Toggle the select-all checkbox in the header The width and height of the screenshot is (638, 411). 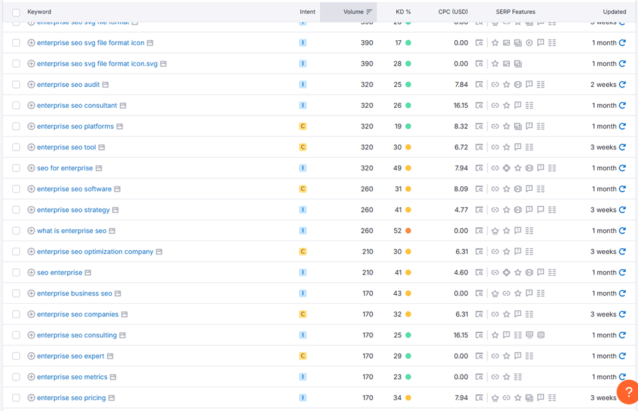coord(16,11)
